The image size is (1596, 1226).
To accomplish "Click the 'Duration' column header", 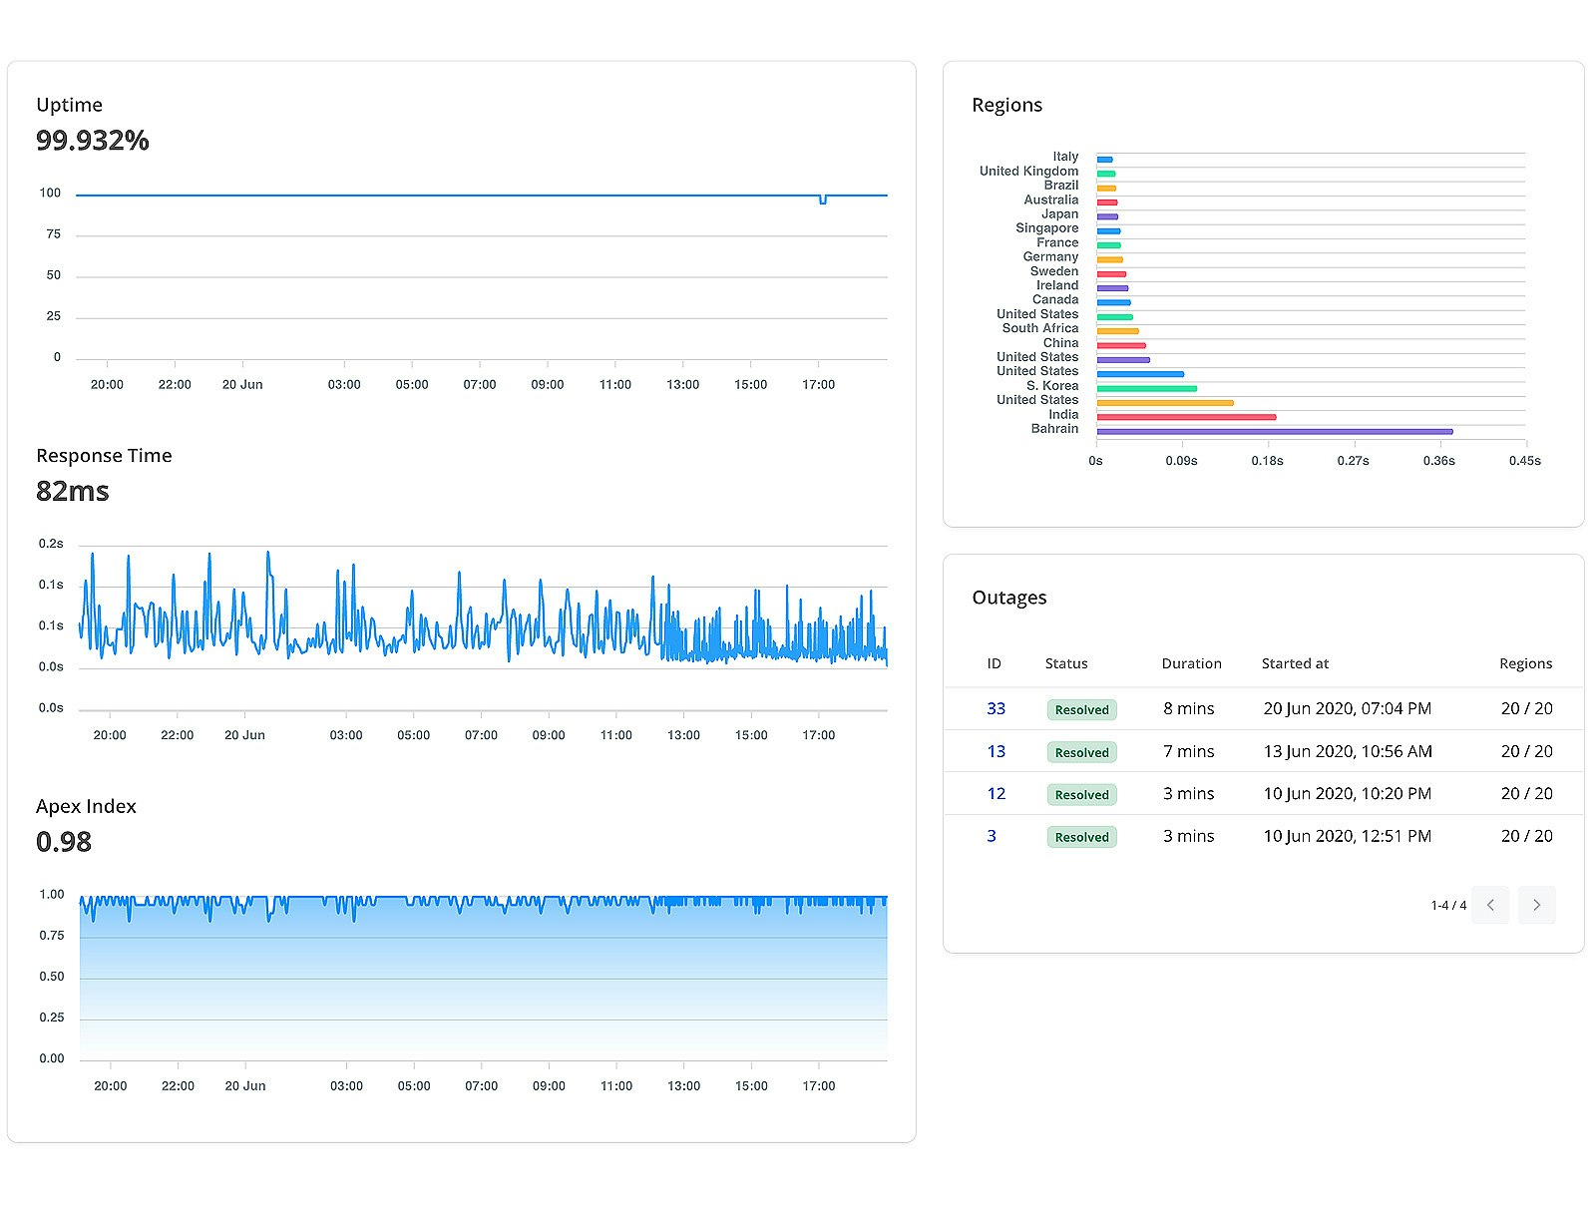I will tap(1191, 663).
